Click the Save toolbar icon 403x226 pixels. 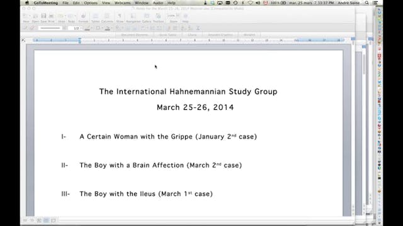click(43, 16)
